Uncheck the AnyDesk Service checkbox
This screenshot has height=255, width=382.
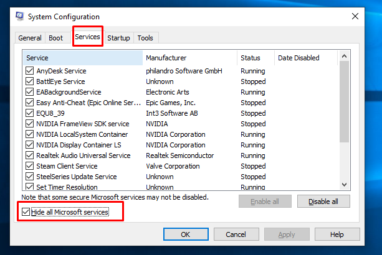click(29, 71)
